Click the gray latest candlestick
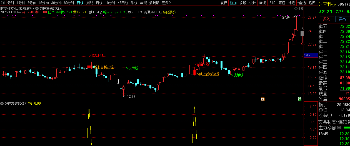The width and height of the screenshot is (350, 146). click(x=302, y=33)
